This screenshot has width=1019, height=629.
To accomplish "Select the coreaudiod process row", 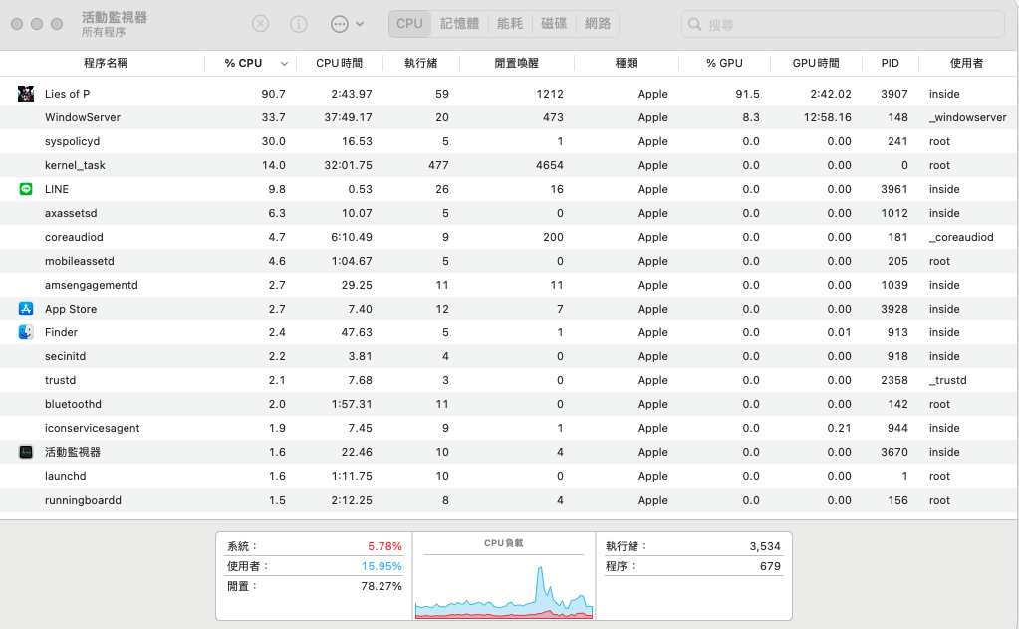I will 508,237.
